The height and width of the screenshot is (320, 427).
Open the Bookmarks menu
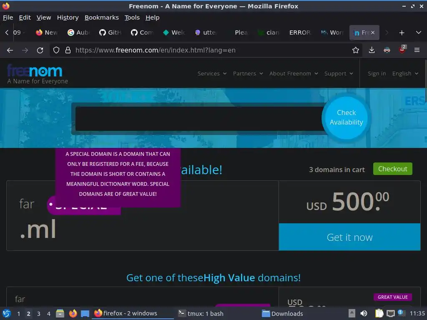click(x=102, y=17)
